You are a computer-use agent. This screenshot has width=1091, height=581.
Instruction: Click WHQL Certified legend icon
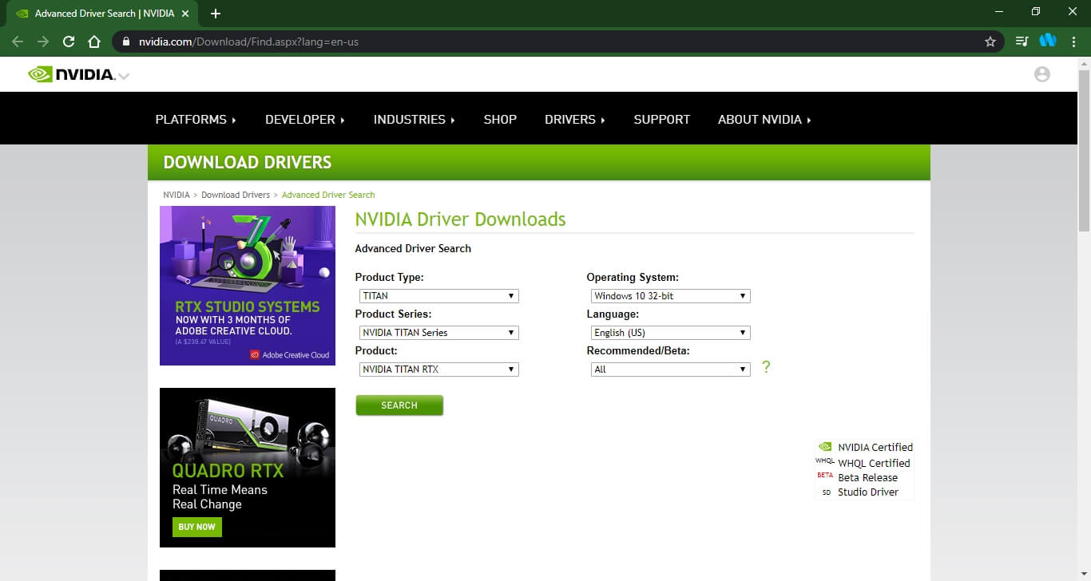coord(825,461)
